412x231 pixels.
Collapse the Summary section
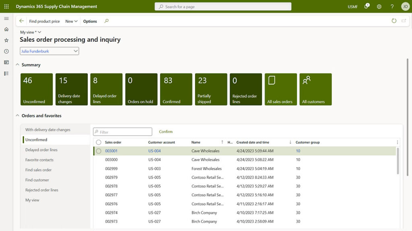tap(17, 65)
